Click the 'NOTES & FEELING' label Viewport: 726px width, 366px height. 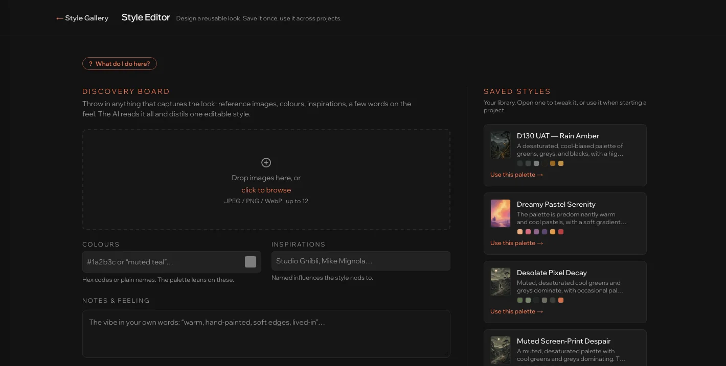116,301
